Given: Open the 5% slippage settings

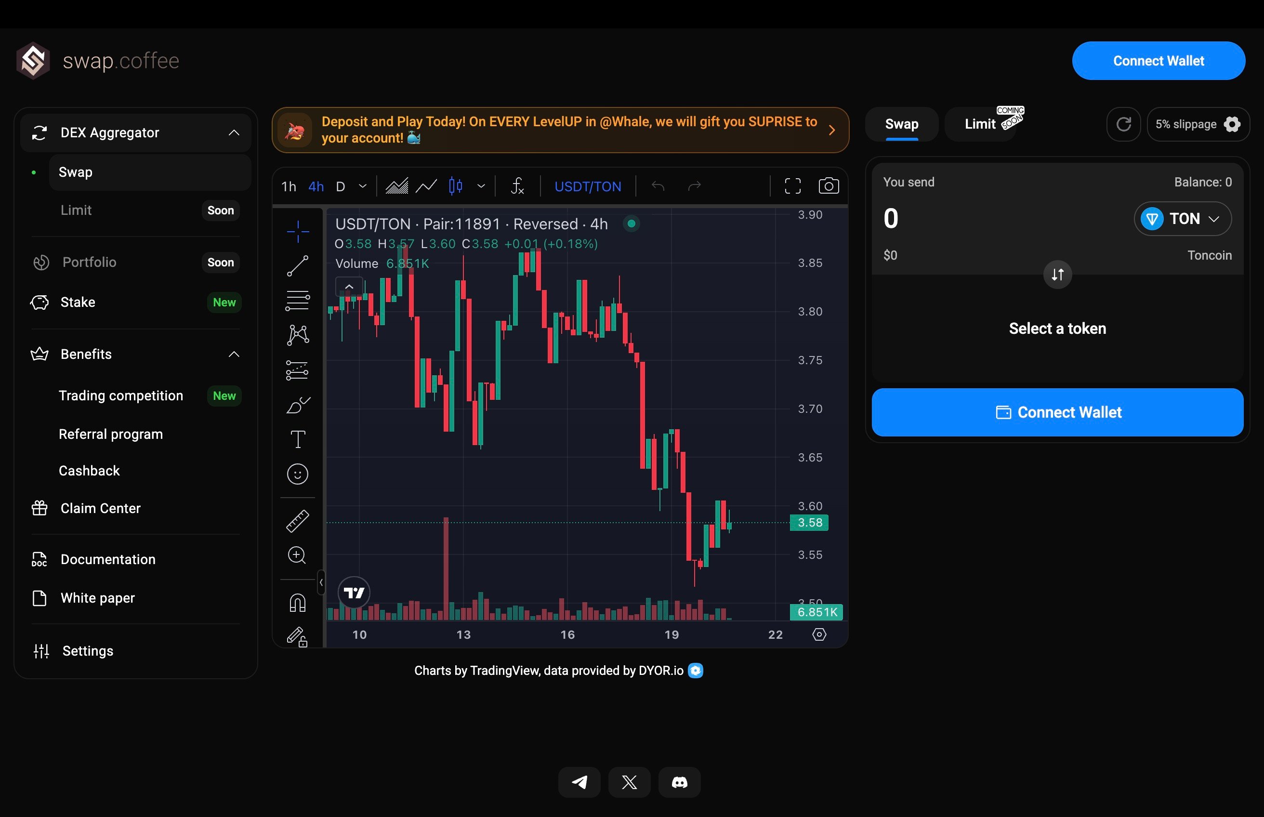Looking at the screenshot, I should (x=1198, y=124).
